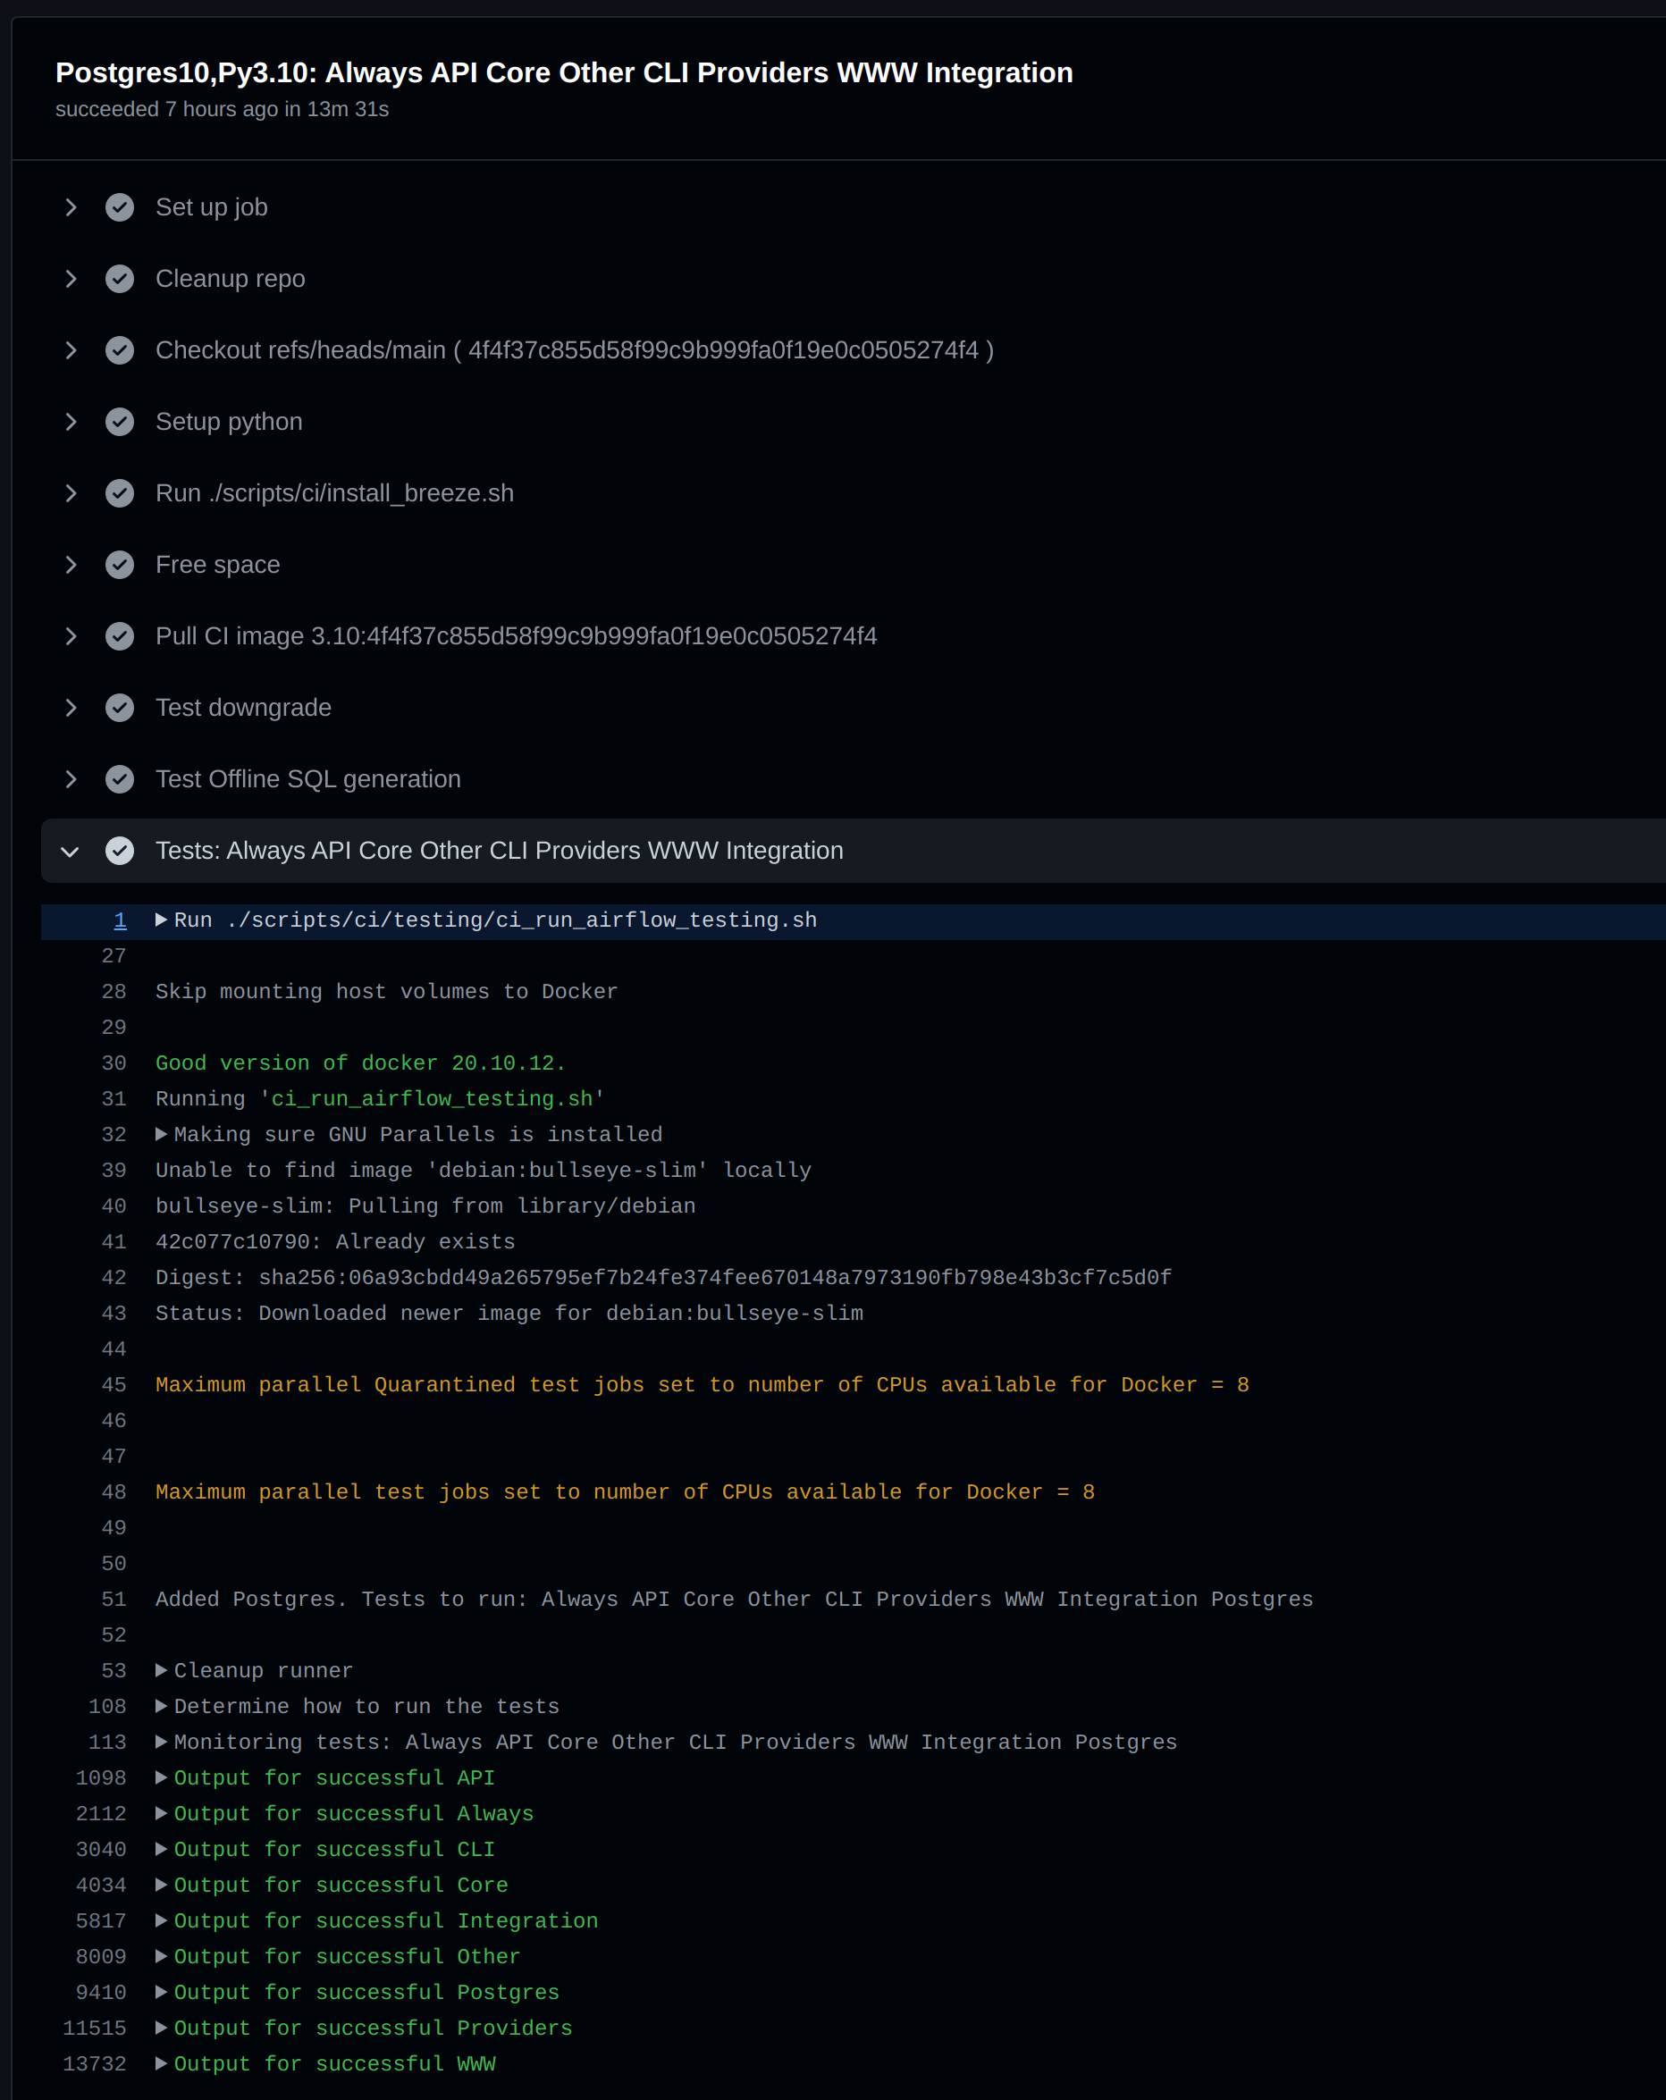
Task: Collapse the Tests: Always API Core step
Action: coord(70,852)
